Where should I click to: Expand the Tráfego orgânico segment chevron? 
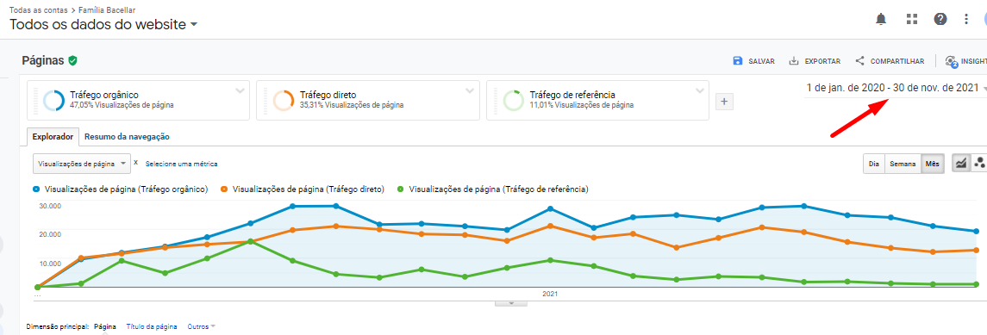[240, 91]
